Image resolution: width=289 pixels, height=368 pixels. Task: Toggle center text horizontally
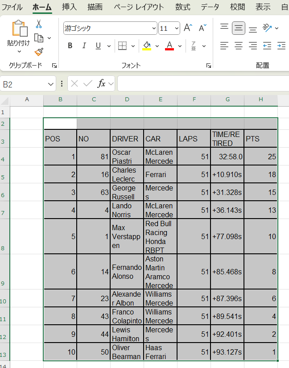point(239,46)
